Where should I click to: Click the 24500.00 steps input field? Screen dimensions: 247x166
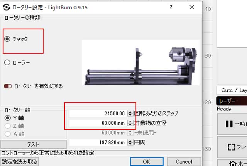click(x=98, y=113)
